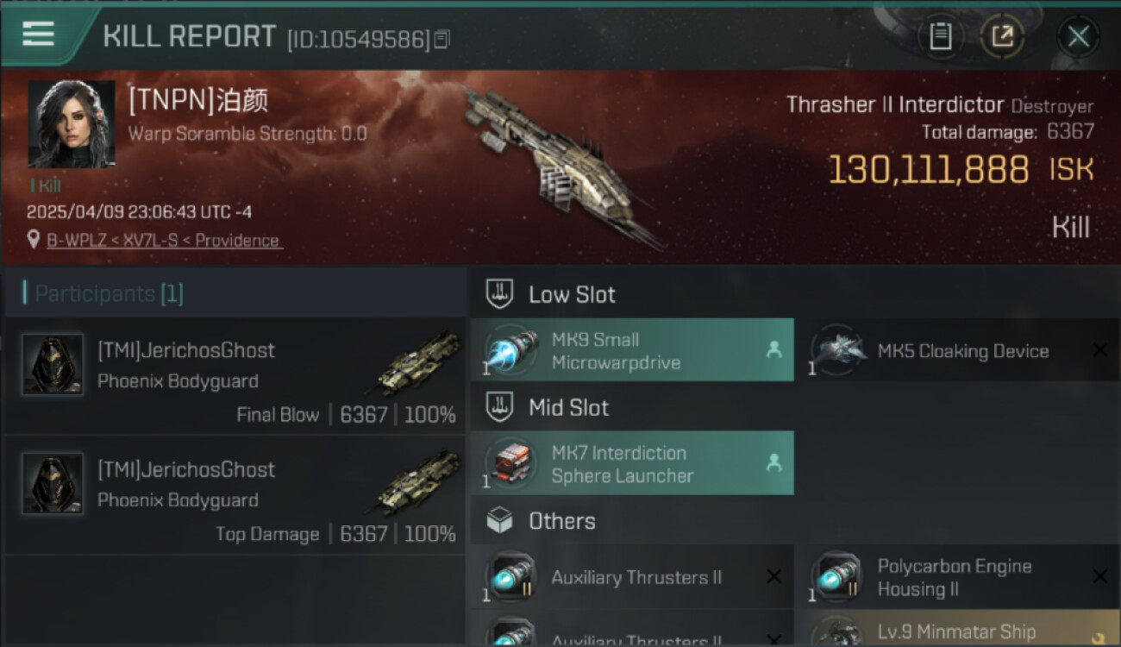Open the B-WPLZ Providence location link
This screenshot has height=647, width=1121.
pos(164,241)
